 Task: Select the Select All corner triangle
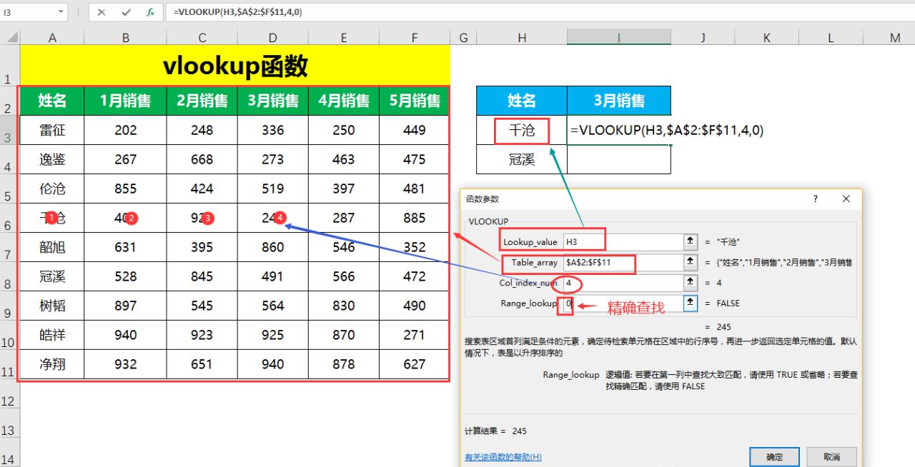pyautogui.click(x=10, y=38)
